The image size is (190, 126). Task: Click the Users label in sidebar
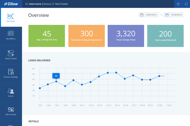click(x=11, y=96)
